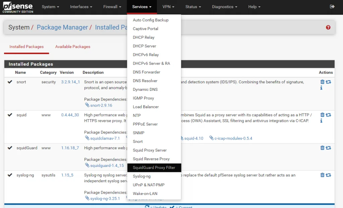Open the VPN dropdown menu
The height and width of the screenshot is (208, 343).
click(x=168, y=7)
